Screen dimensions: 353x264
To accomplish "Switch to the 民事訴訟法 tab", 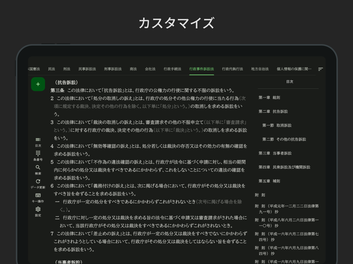I will pyautogui.click(x=87, y=69).
